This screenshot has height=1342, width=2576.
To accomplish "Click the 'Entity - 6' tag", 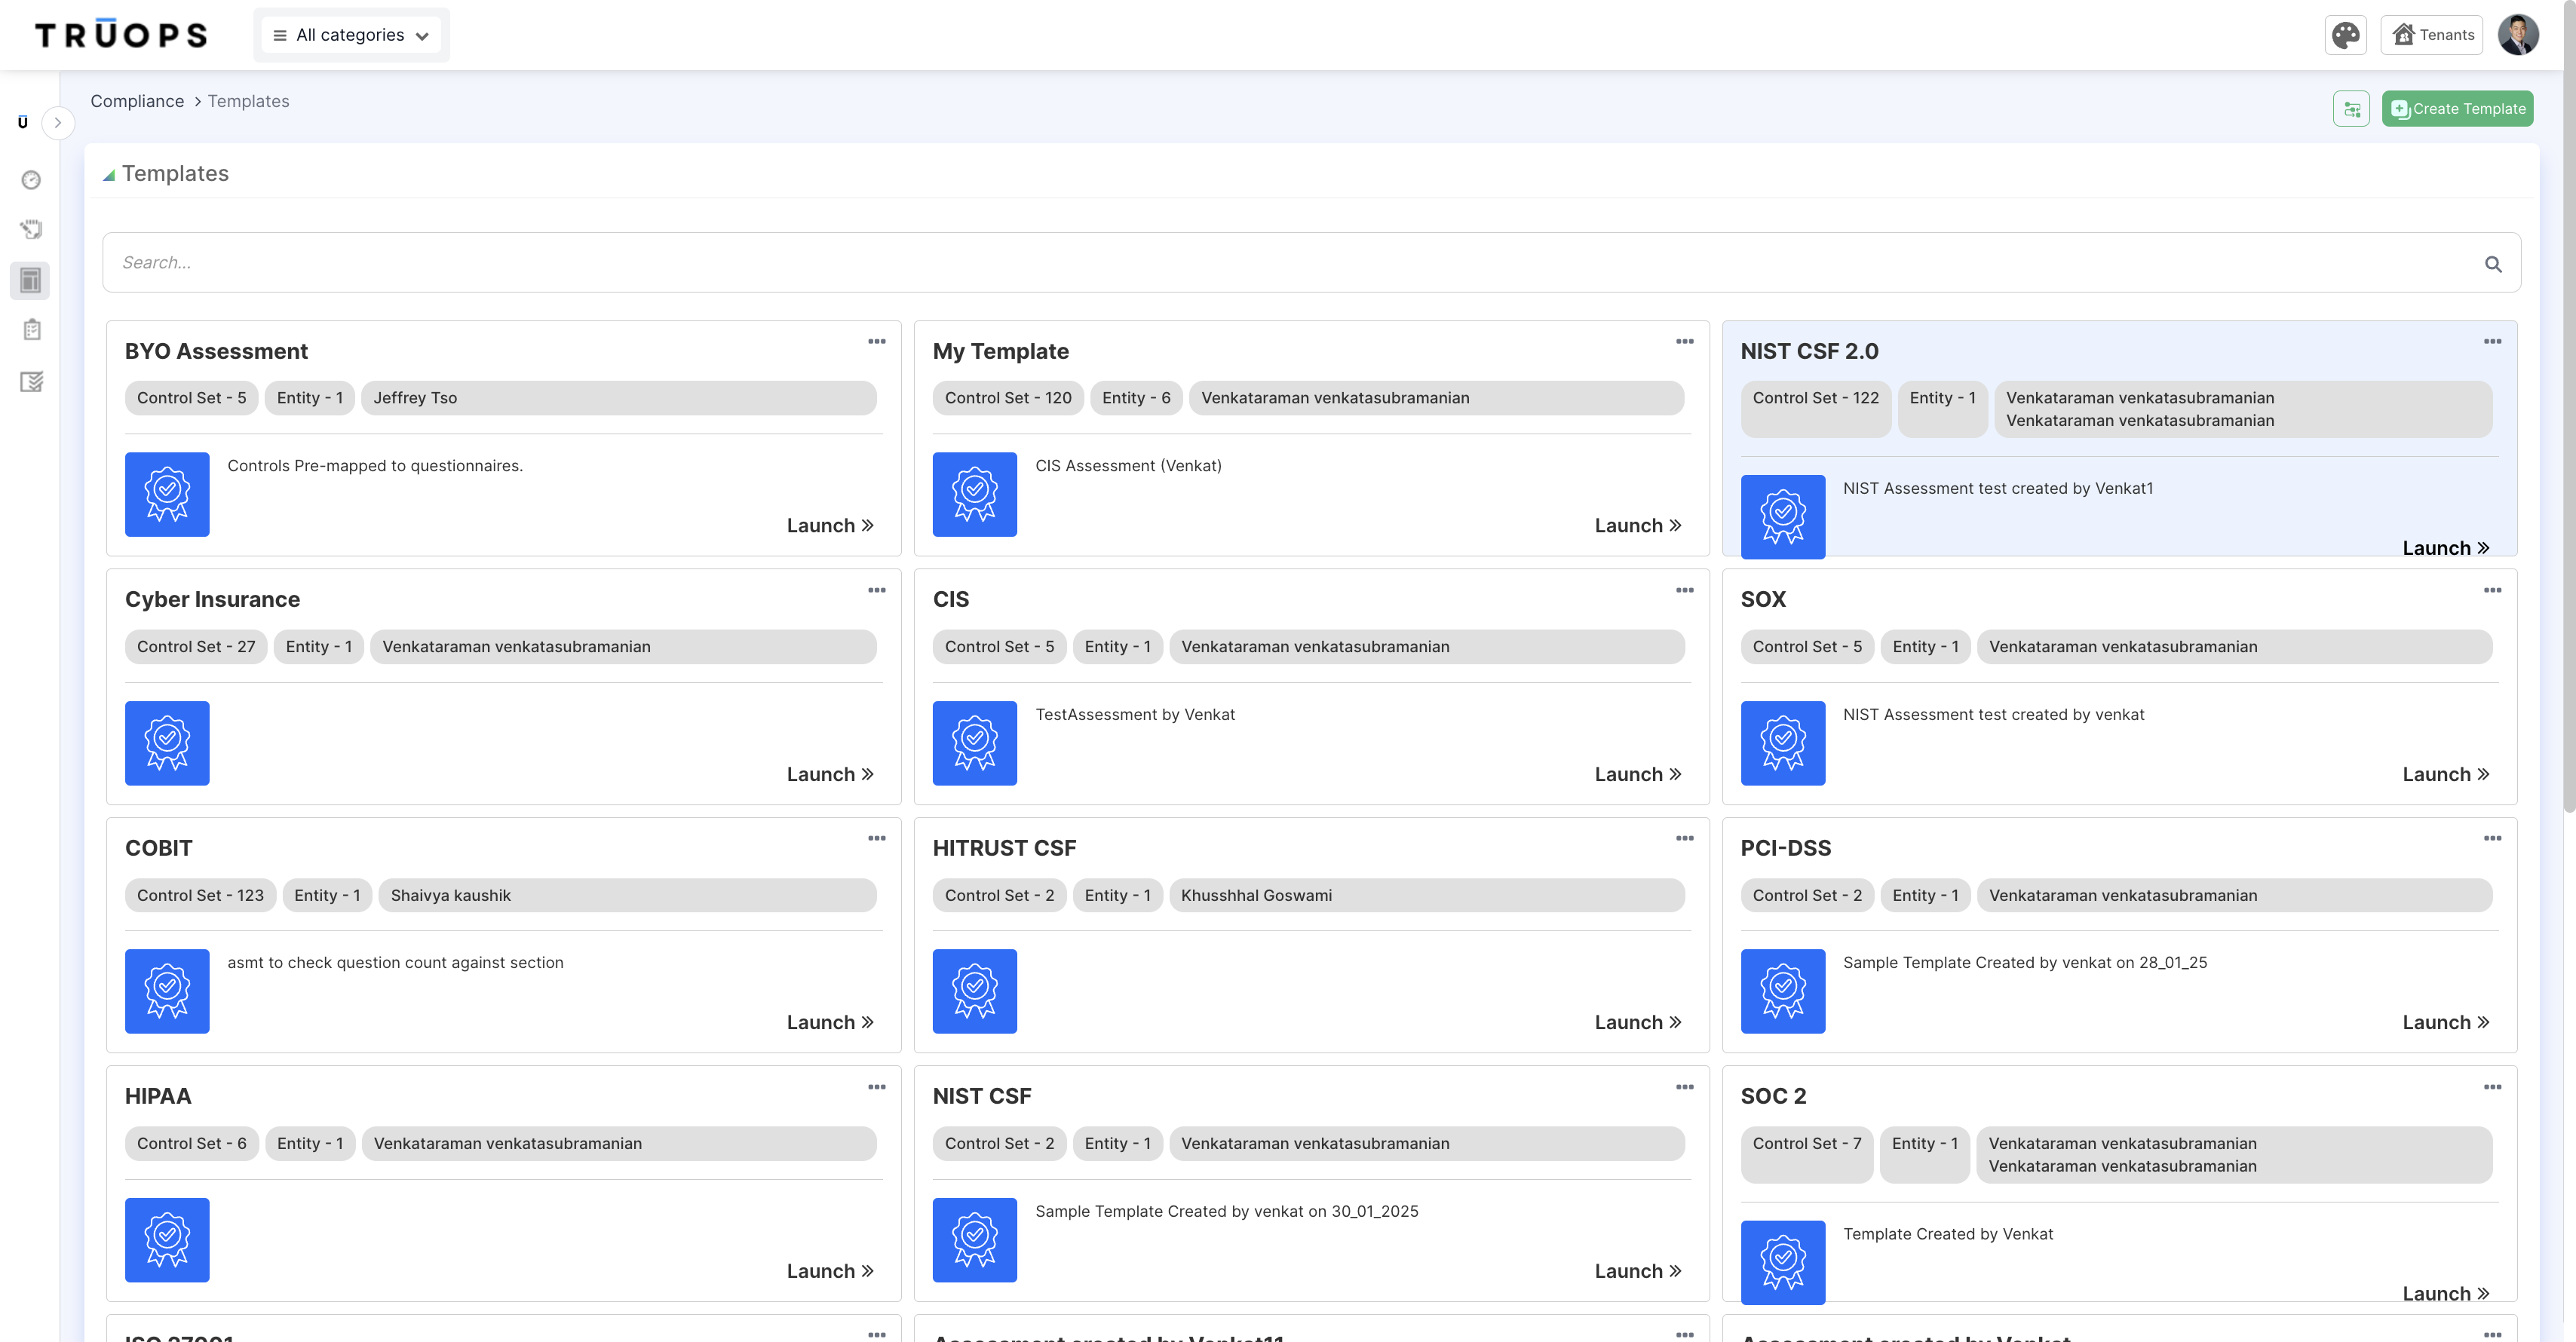I will click(x=1136, y=398).
